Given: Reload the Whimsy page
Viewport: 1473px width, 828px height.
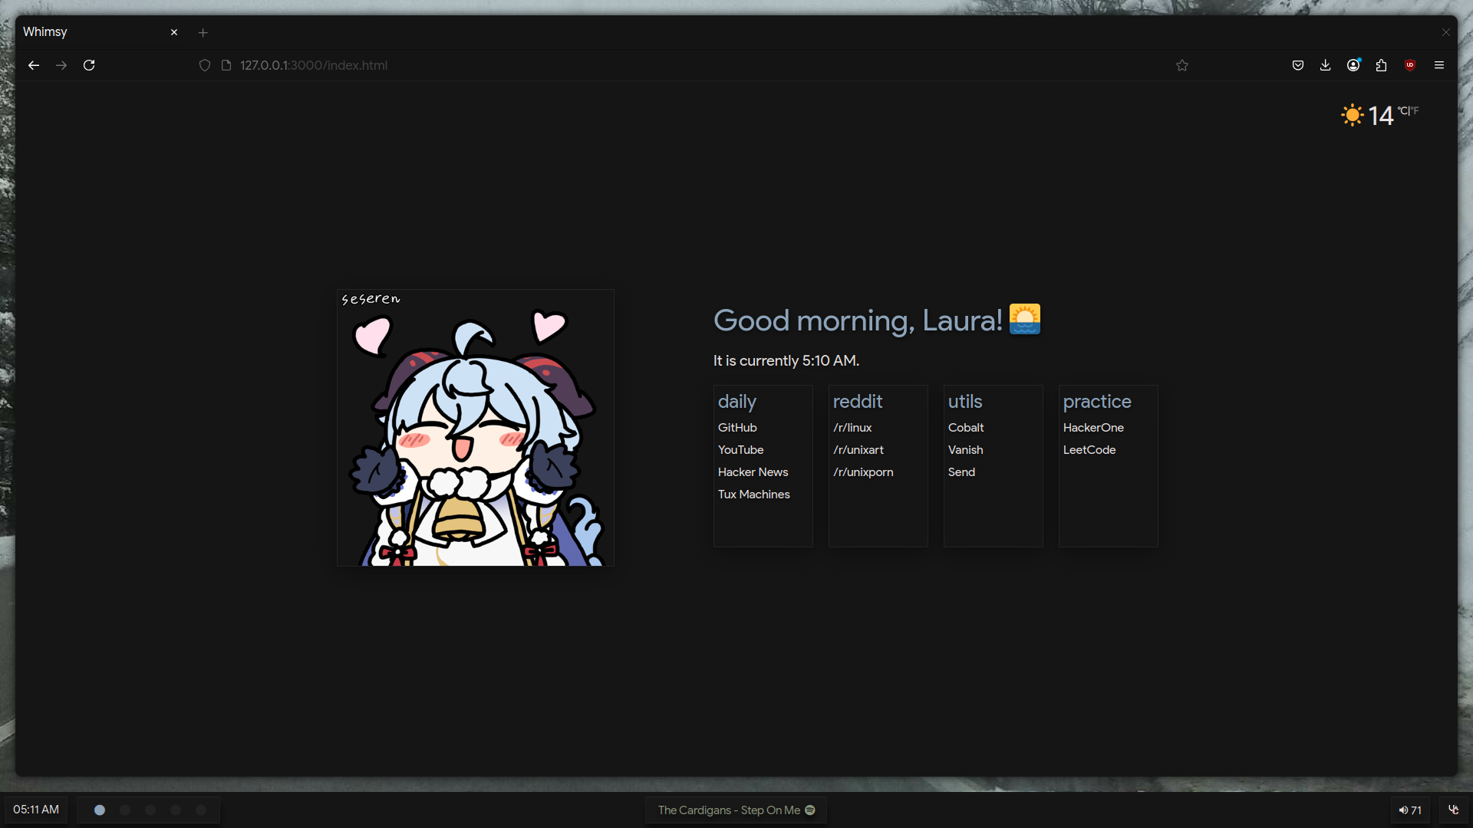Looking at the screenshot, I should coord(89,65).
